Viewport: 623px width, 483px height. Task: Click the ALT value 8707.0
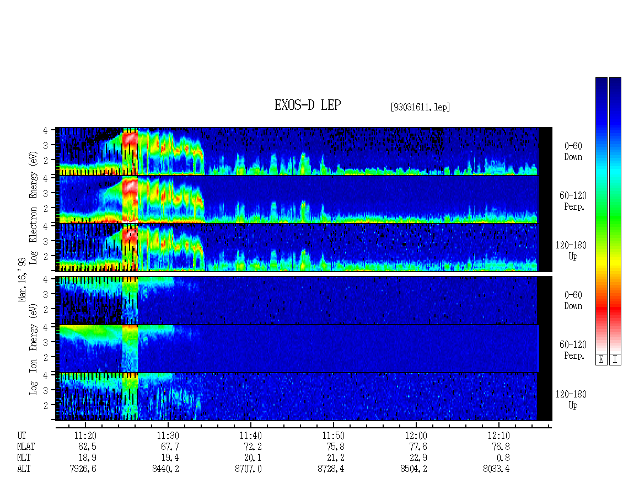[x=248, y=469]
